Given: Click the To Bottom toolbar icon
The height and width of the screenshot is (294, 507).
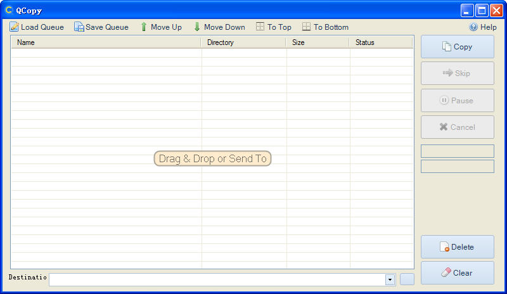Looking at the screenshot, I should tap(306, 27).
